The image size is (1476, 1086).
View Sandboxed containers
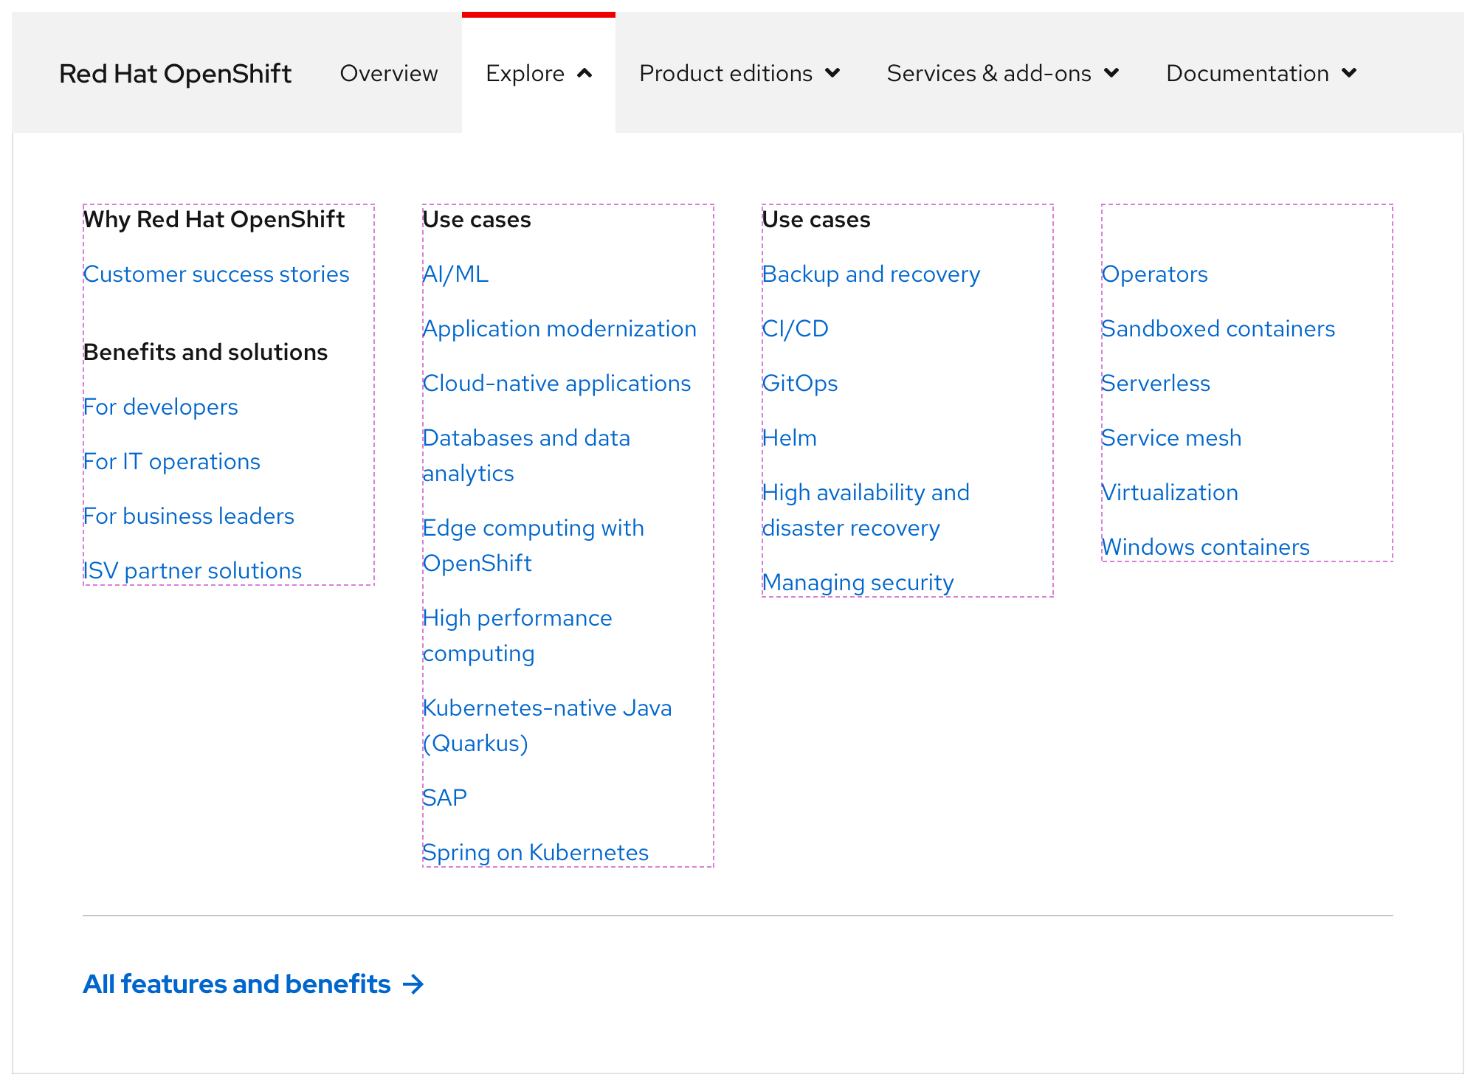coord(1218,328)
